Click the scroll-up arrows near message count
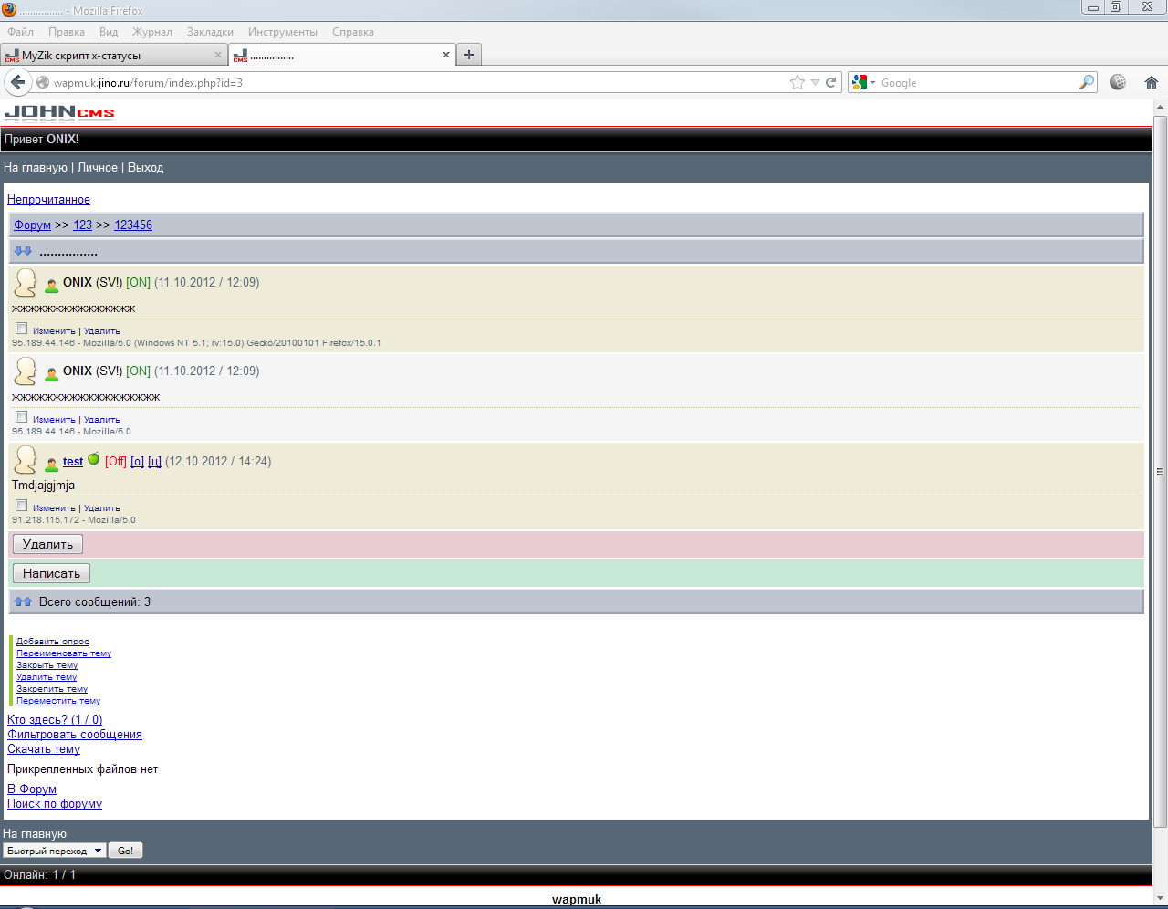The width and height of the screenshot is (1168, 909). click(23, 601)
